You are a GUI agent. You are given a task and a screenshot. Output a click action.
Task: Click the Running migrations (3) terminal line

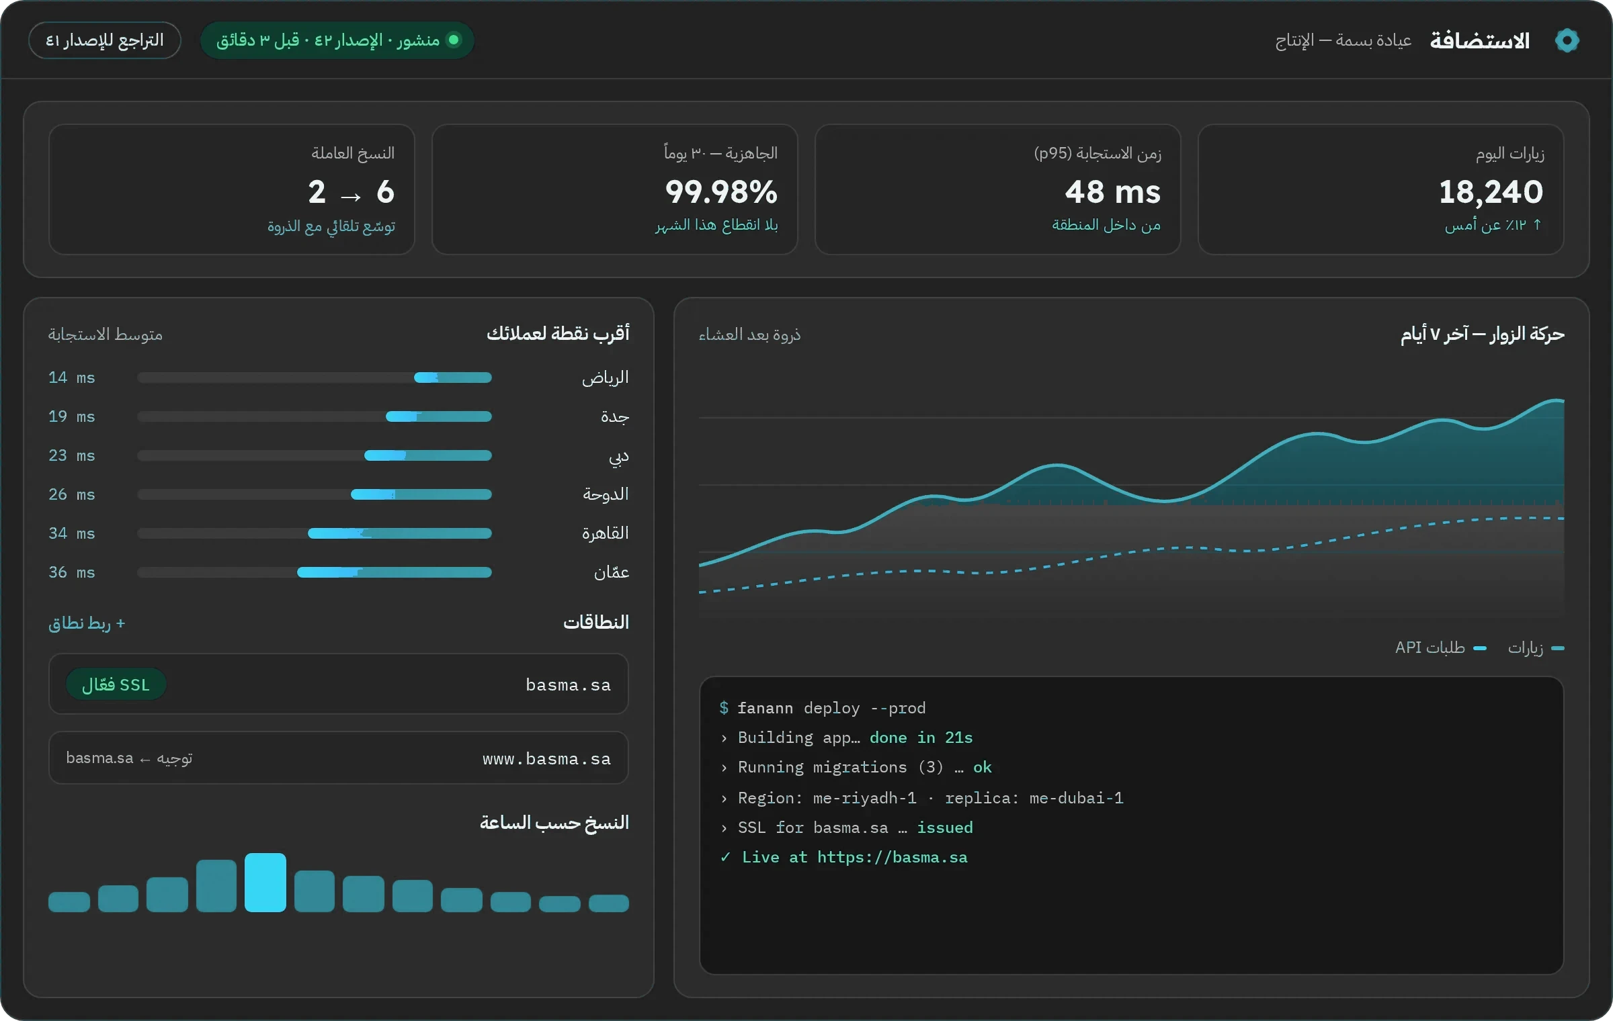click(856, 767)
